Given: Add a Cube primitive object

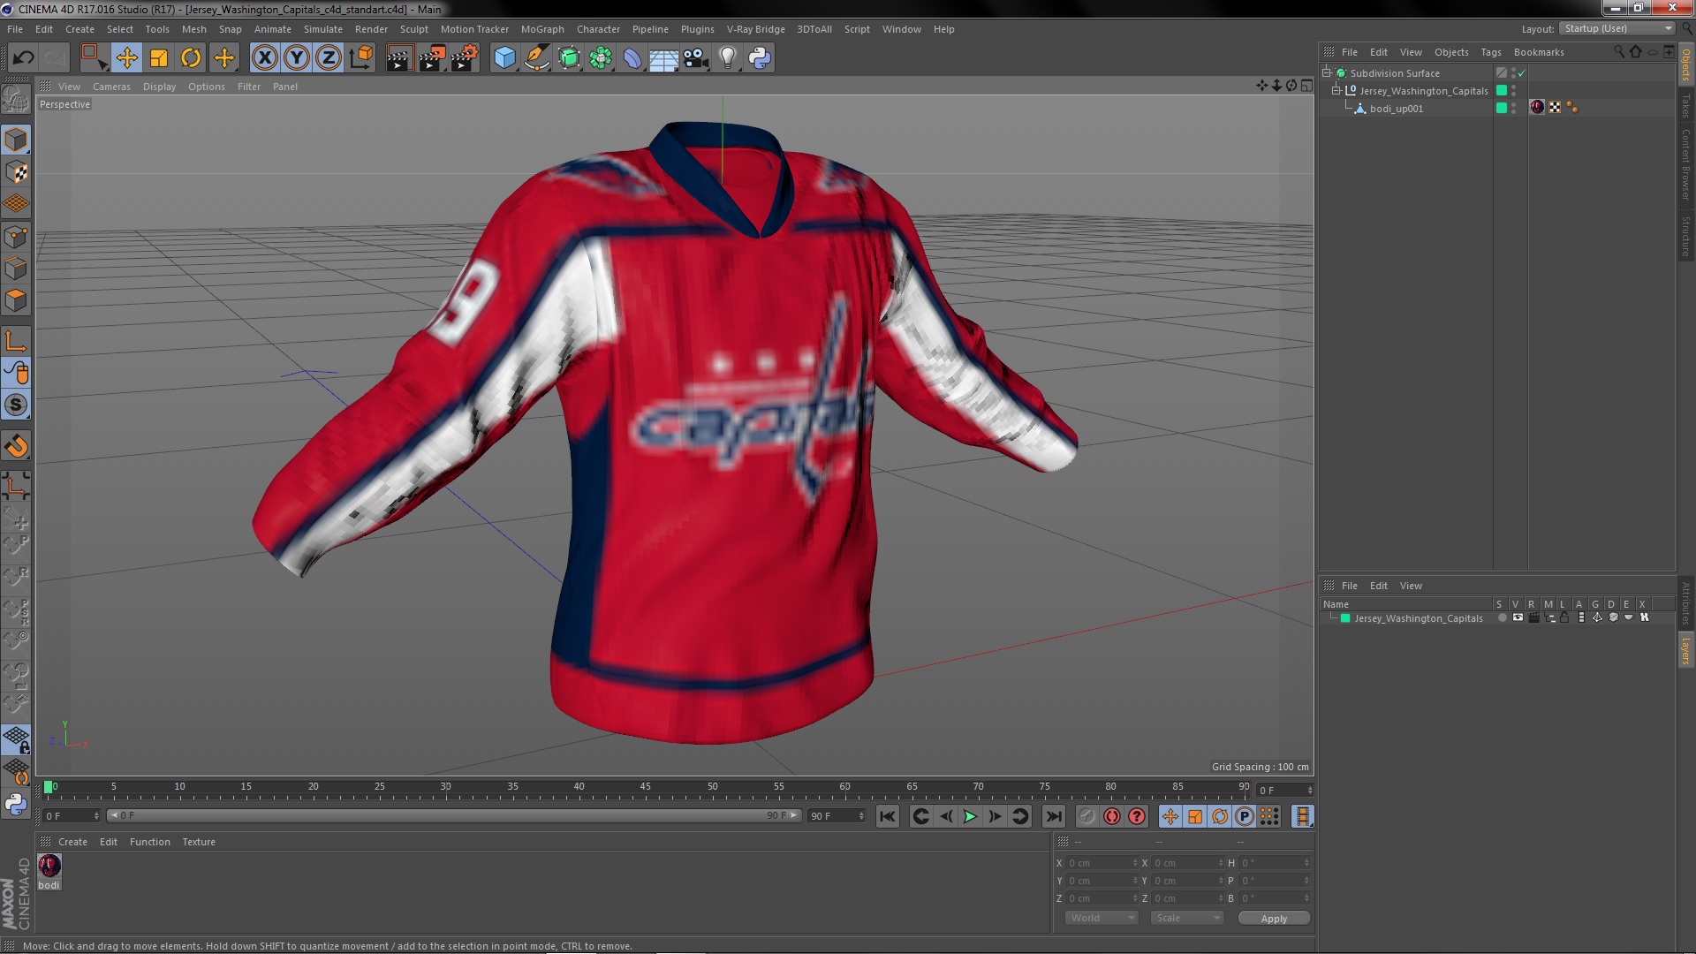Looking at the screenshot, I should (505, 58).
